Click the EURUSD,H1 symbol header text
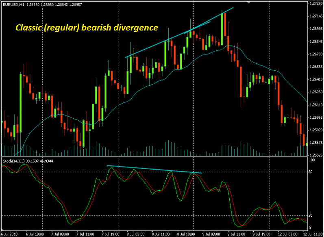This screenshot has height=237, width=324. pos(13,4)
